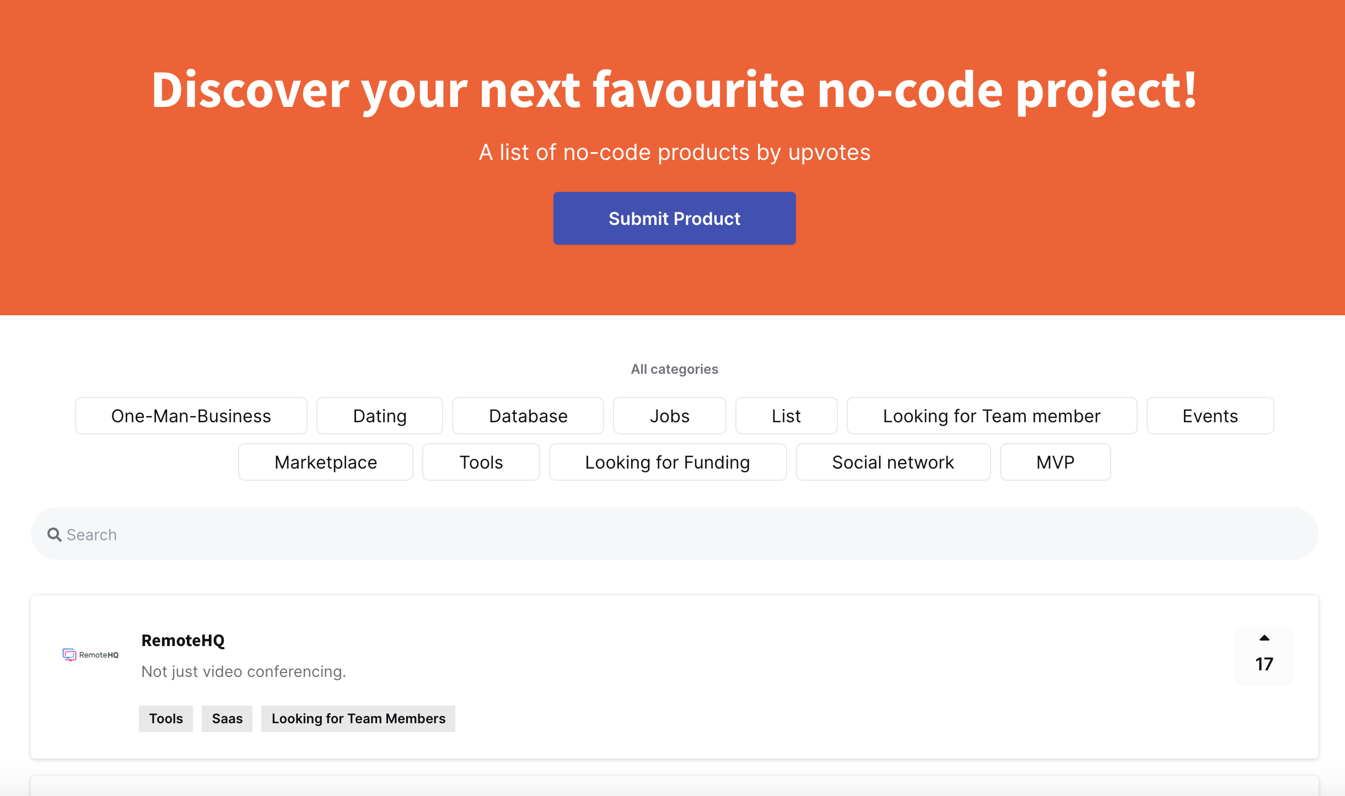Filter by Looking for Team member
Image resolution: width=1345 pixels, height=796 pixels.
[x=992, y=415]
